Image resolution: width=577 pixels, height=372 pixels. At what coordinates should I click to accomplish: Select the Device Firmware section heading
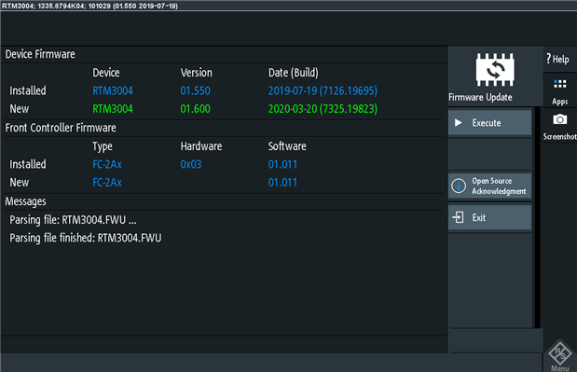(x=40, y=54)
